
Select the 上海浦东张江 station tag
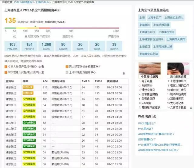(x=167, y=32)
